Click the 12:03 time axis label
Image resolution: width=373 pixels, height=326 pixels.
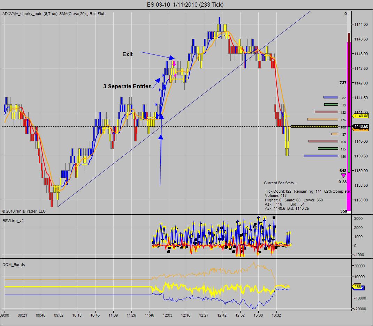point(167,315)
